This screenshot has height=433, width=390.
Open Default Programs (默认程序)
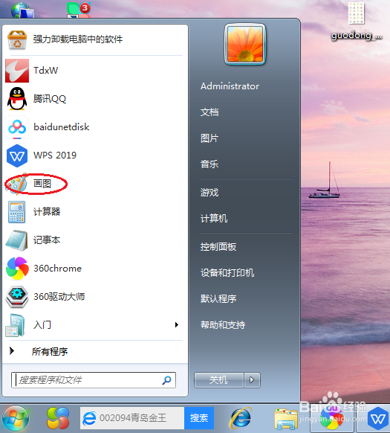pyautogui.click(x=218, y=299)
